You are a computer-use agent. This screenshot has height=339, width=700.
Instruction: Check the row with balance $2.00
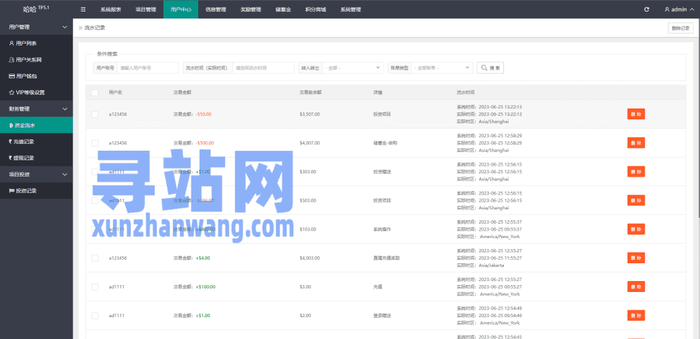coord(94,315)
